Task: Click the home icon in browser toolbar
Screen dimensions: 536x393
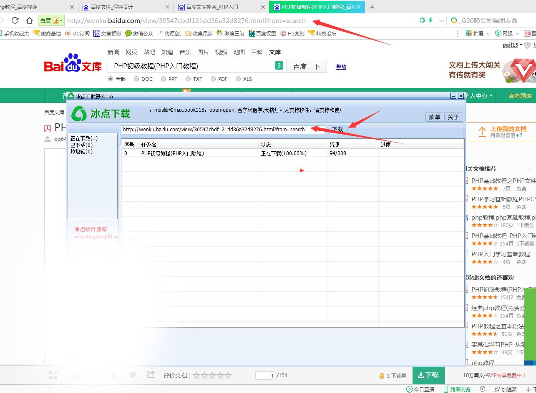Action: click(x=28, y=20)
